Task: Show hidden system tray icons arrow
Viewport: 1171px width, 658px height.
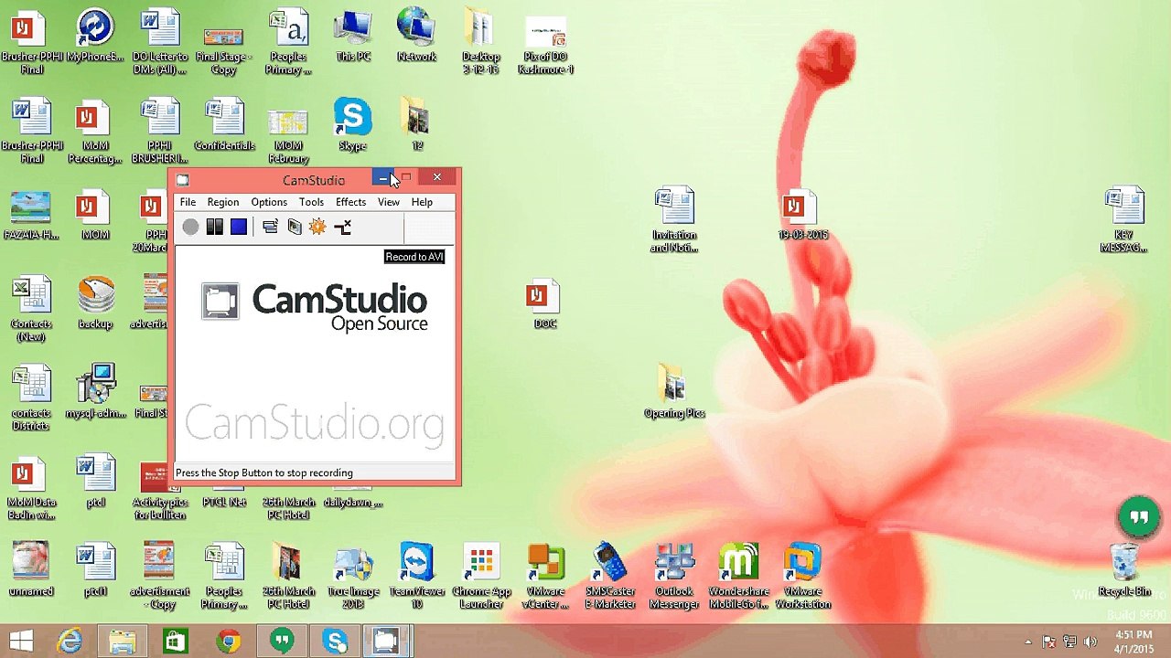Action: 1027,642
